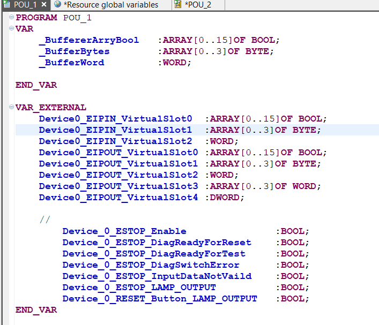Close the POU_1 tab
This screenshot has width=379, height=325.
[x=44, y=4]
